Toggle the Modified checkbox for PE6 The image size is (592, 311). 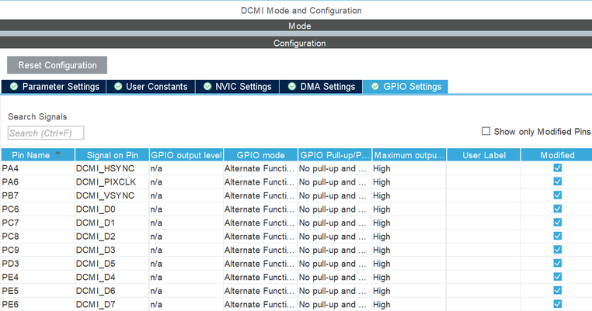(557, 303)
